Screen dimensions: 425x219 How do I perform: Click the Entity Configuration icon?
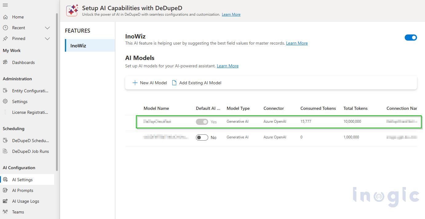coord(5,91)
